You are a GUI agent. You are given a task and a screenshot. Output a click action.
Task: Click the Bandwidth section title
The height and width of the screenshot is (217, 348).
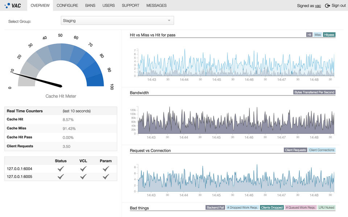click(x=139, y=93)
